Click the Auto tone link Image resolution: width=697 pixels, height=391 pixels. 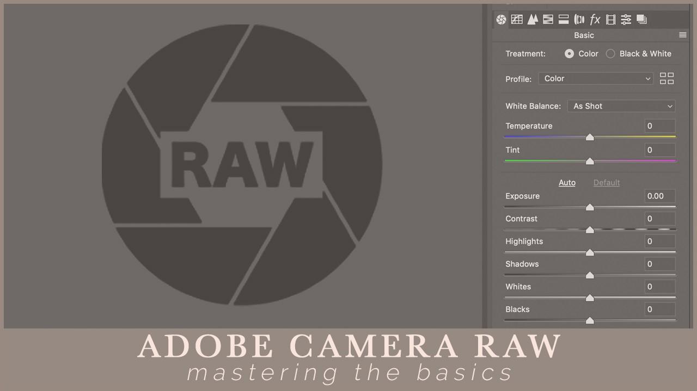(567, 183)
